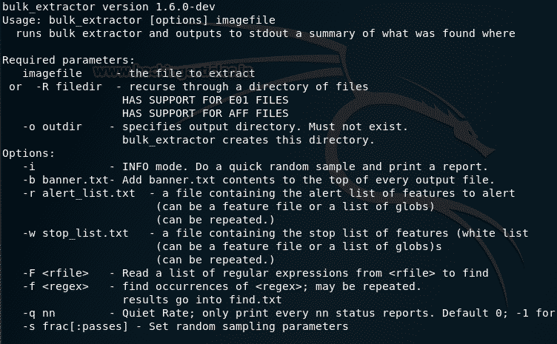Click the HAS SUPPORT FOR AFF FILES line
This screenshot has height=344, width=557.
(205, 113)
